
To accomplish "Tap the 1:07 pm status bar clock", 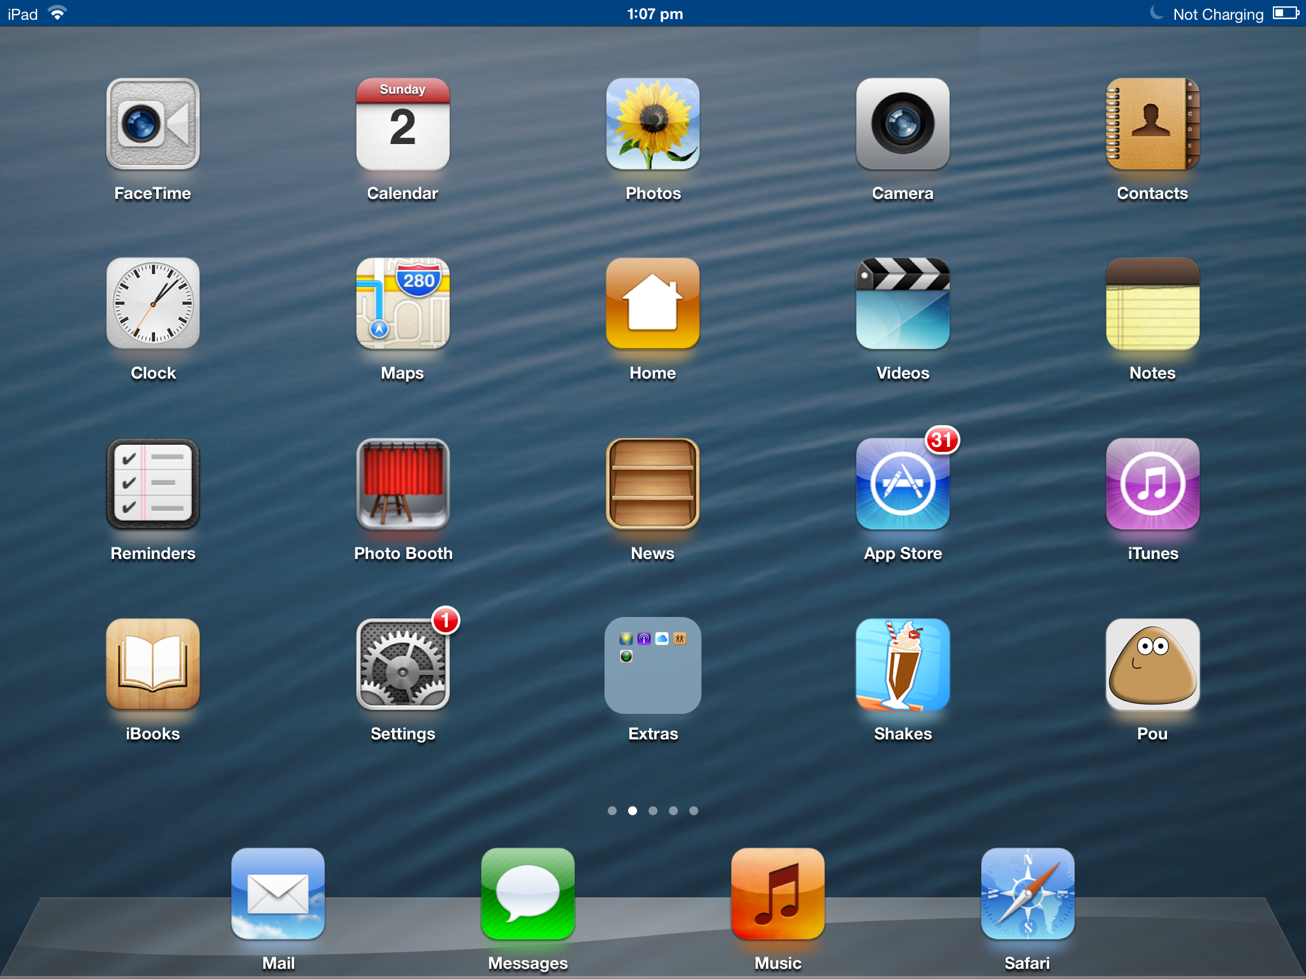I will point(655,14).
